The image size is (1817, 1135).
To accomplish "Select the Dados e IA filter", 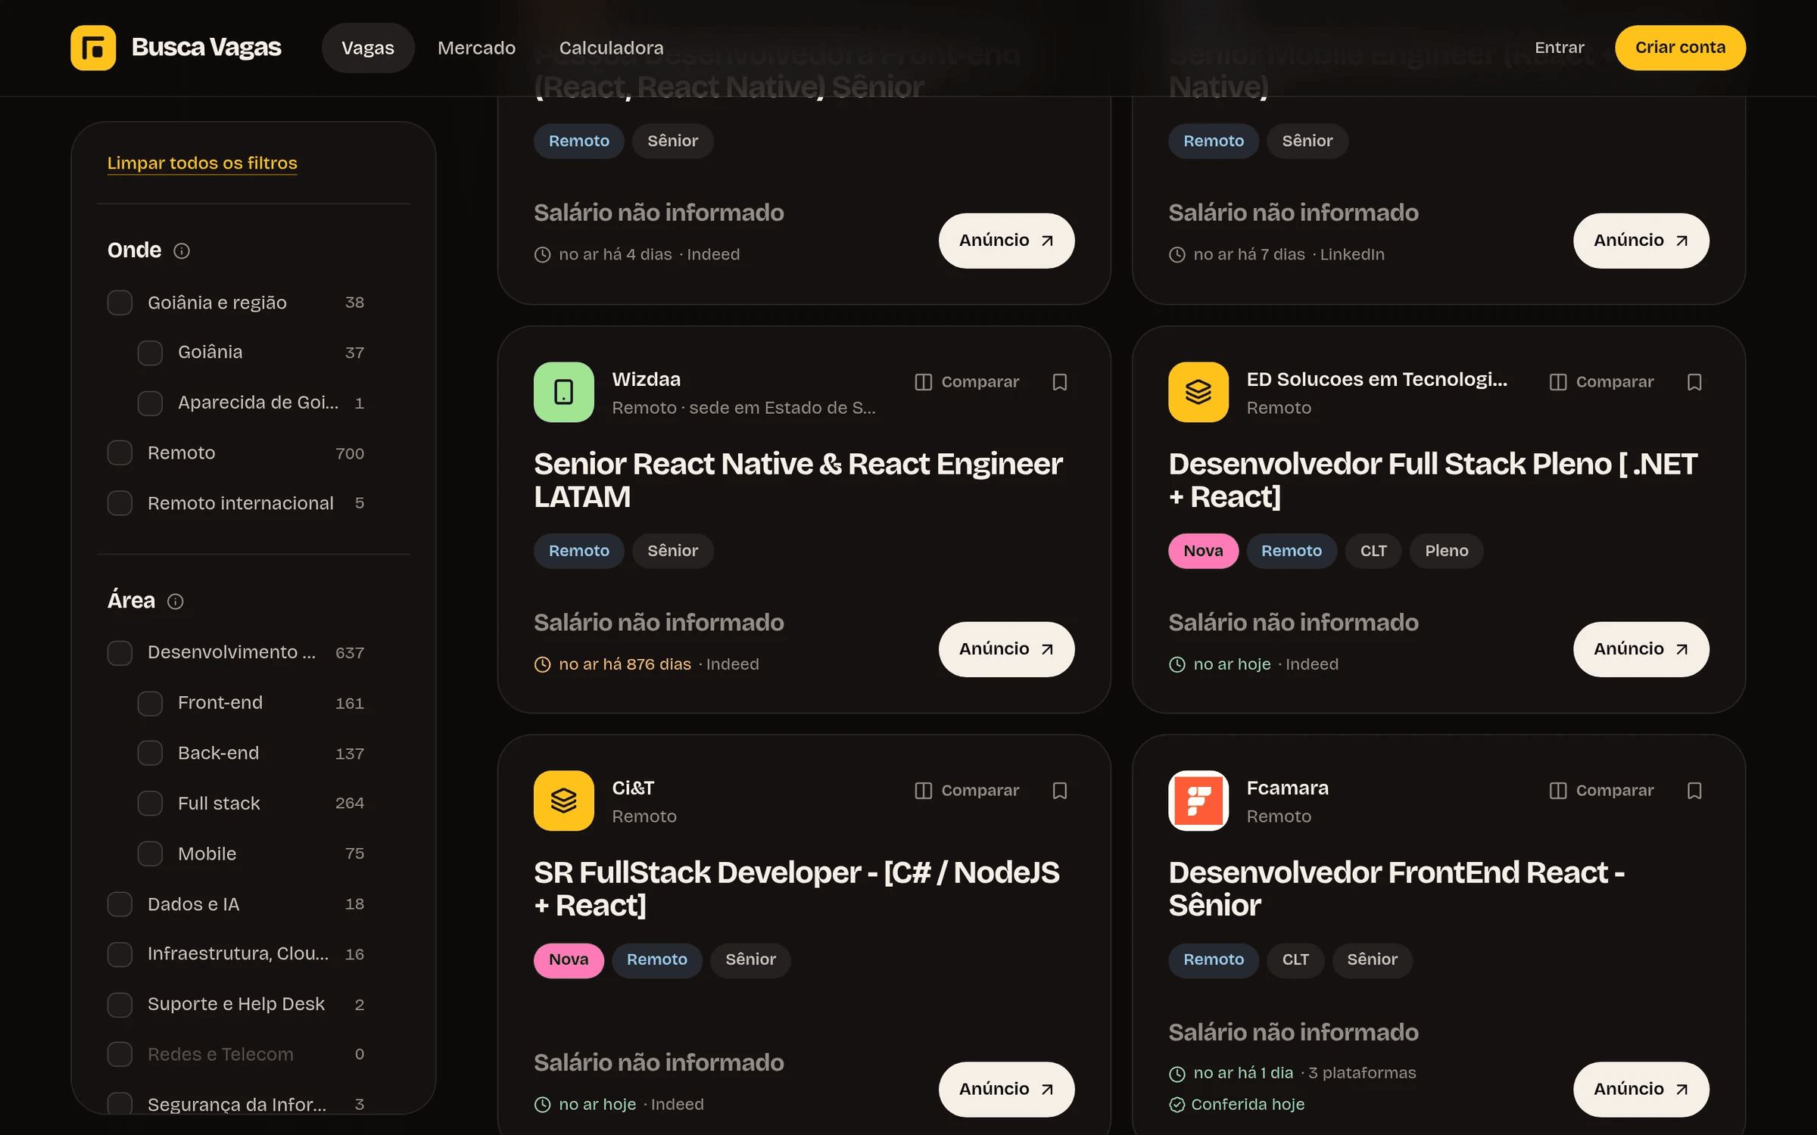I will [x=120, y=904].
